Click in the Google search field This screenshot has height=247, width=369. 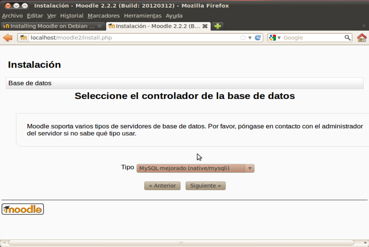coord(313,38)
